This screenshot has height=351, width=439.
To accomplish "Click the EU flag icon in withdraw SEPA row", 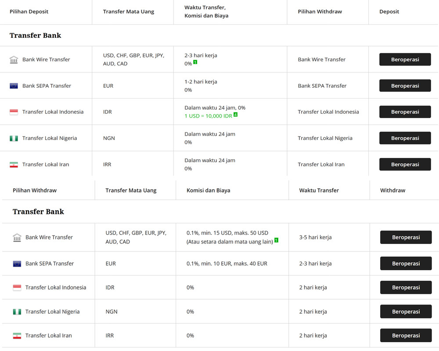I will coord(17,264).
